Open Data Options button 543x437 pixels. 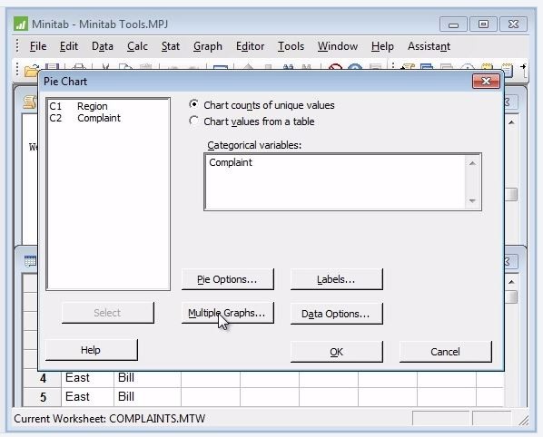pos(336,314)
